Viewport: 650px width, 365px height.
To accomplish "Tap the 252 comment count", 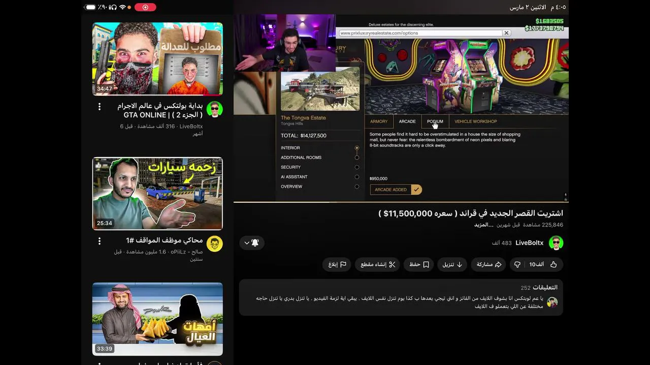I will tap(525, 288).
